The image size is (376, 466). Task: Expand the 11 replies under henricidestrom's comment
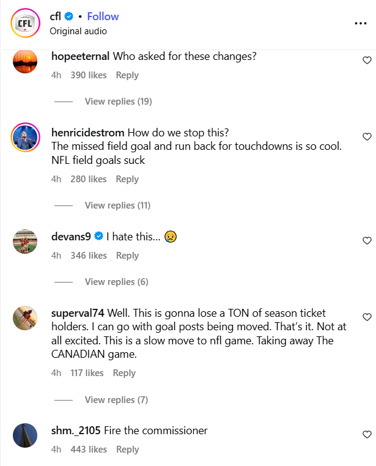(x=117, y=205)
